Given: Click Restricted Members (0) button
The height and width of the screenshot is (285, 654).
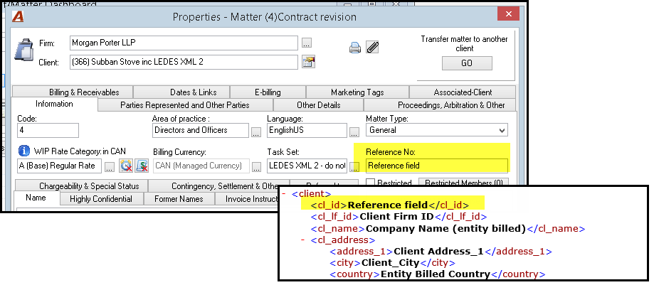Looking at the screenshot, I should tap(464, 183).
